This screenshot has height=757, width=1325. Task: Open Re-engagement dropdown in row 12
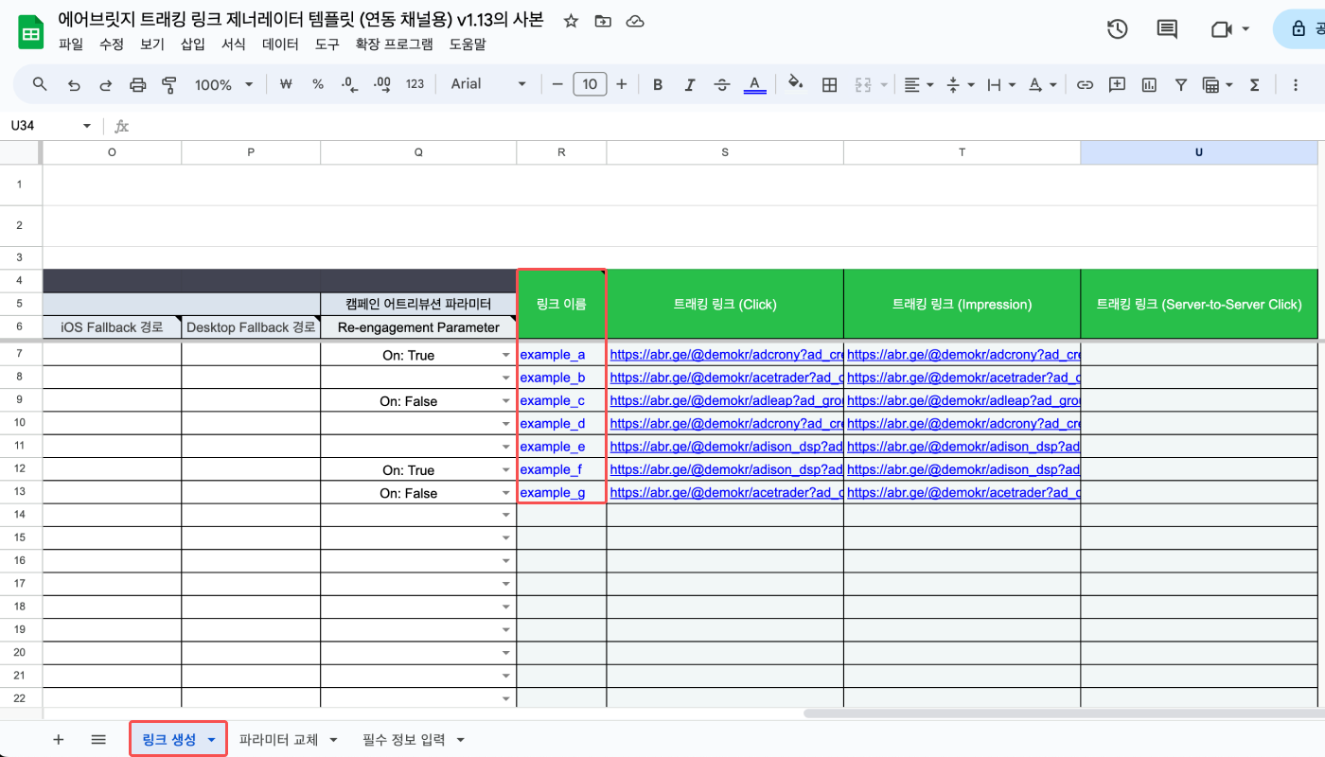pos(506,470)
